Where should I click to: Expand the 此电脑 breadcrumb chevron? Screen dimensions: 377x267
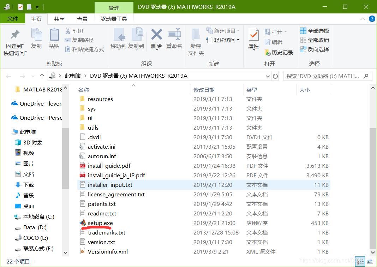coord(85,76)
